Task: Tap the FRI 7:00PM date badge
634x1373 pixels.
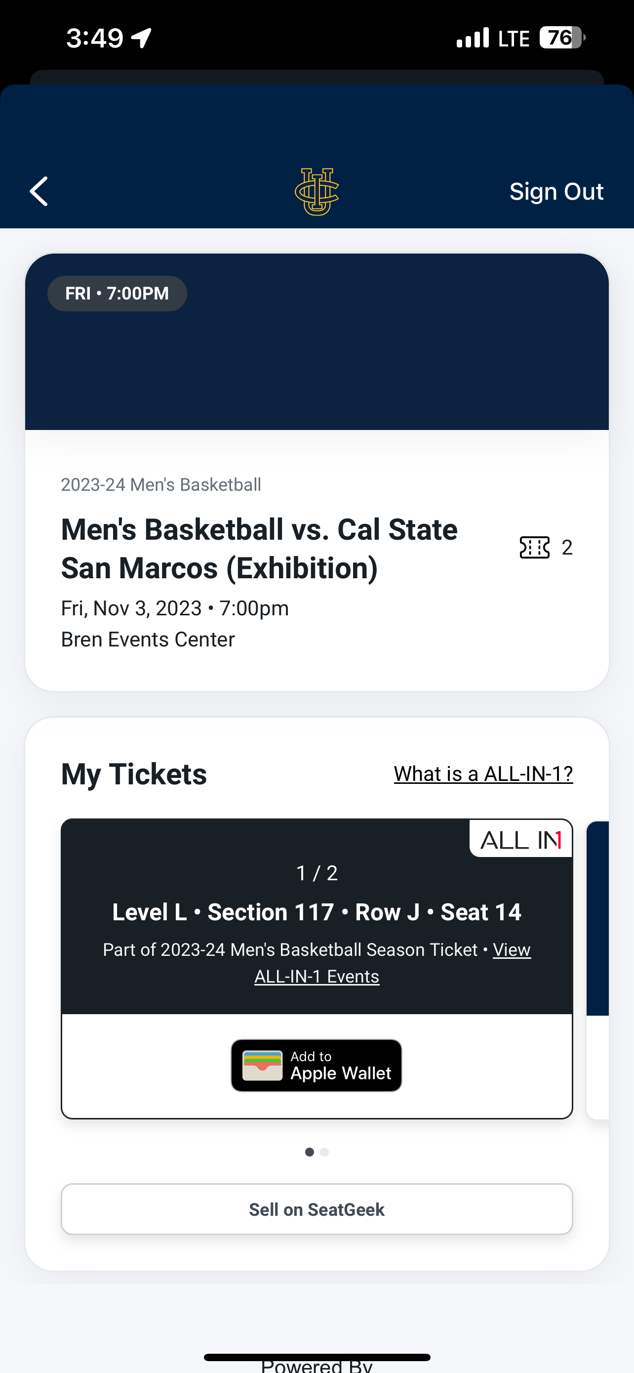Action: pos(117,294)
